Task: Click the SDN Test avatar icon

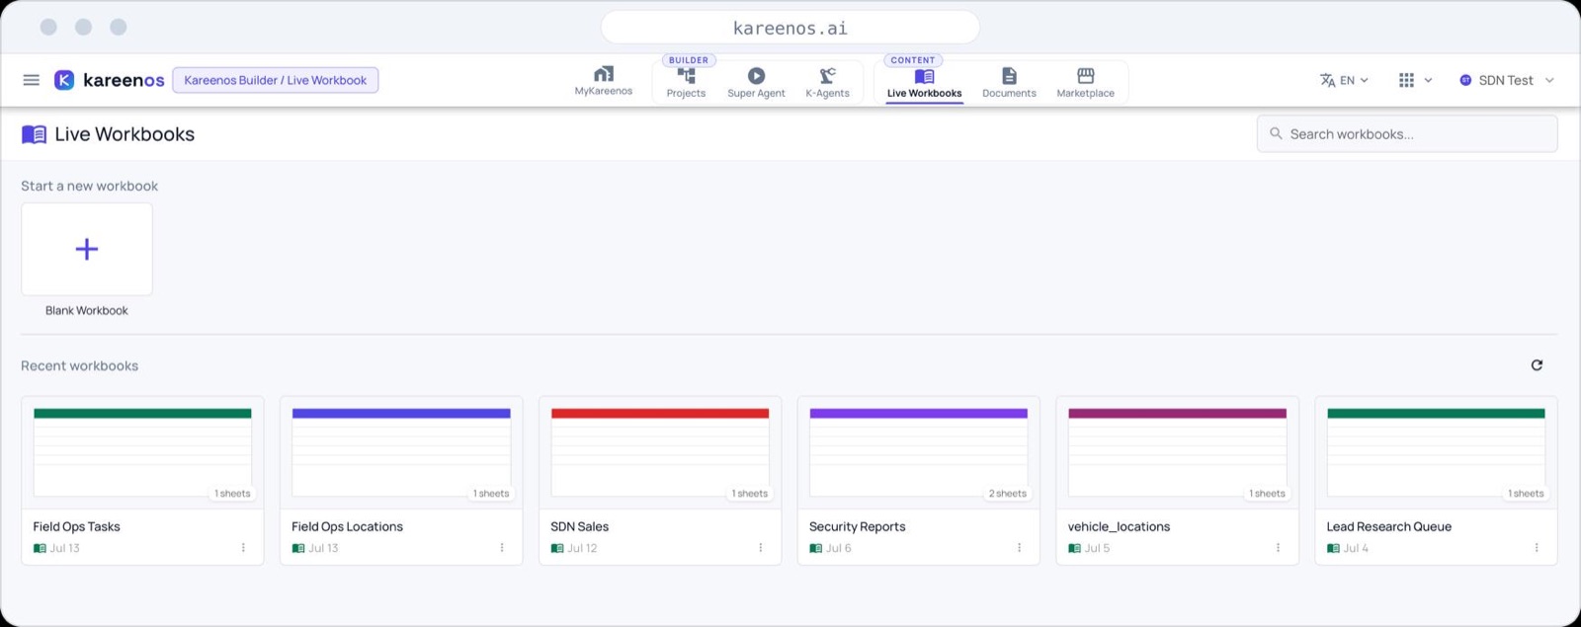Action: [x=1465, y=80]
